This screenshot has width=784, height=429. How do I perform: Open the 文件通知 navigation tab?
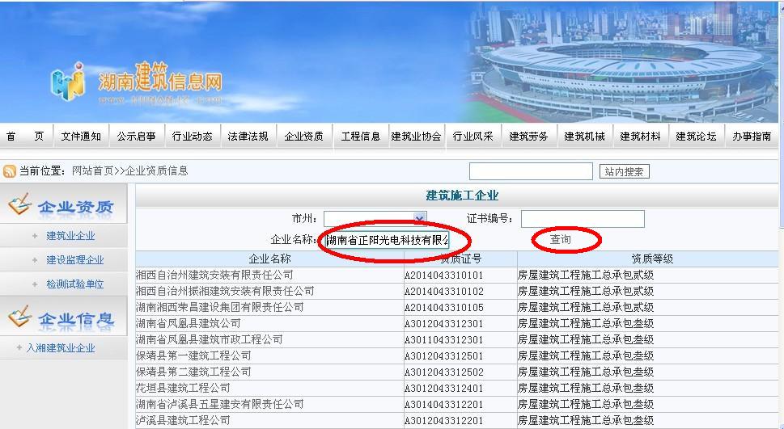pyautogui.click(x=81, y=137)
